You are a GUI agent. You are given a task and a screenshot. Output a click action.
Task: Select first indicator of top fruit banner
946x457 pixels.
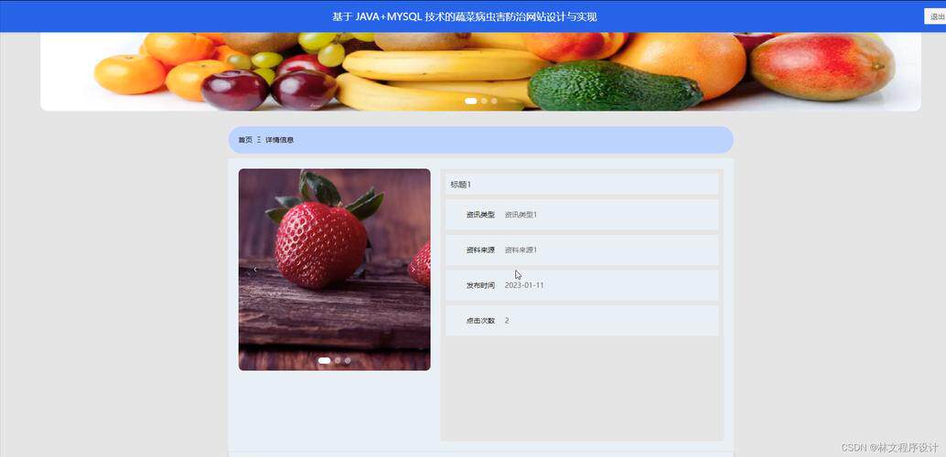(470, 101)
